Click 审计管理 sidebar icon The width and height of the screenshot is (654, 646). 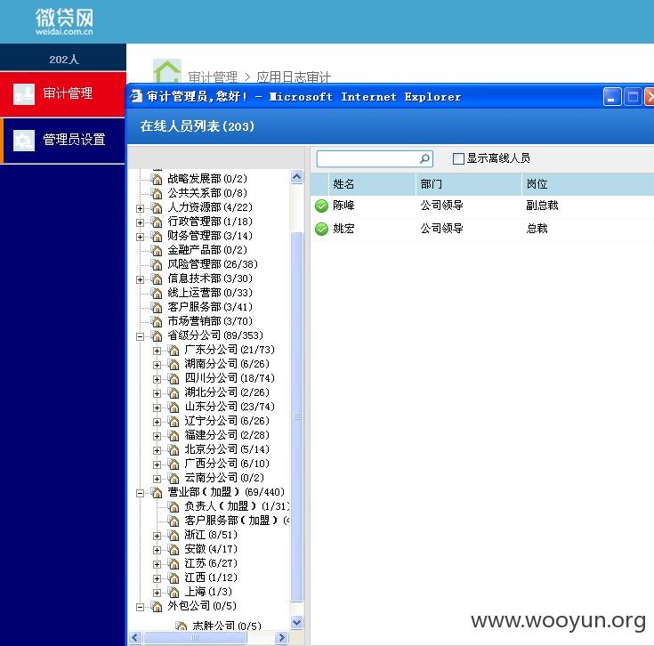pyautogui.click(x=24, y=94)
